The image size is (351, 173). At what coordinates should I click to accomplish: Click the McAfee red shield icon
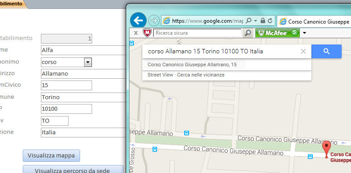tap(147, 33)
